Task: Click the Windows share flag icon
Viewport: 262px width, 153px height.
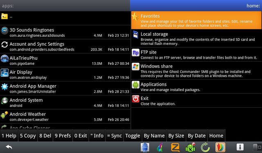Action: pos(136,67)
